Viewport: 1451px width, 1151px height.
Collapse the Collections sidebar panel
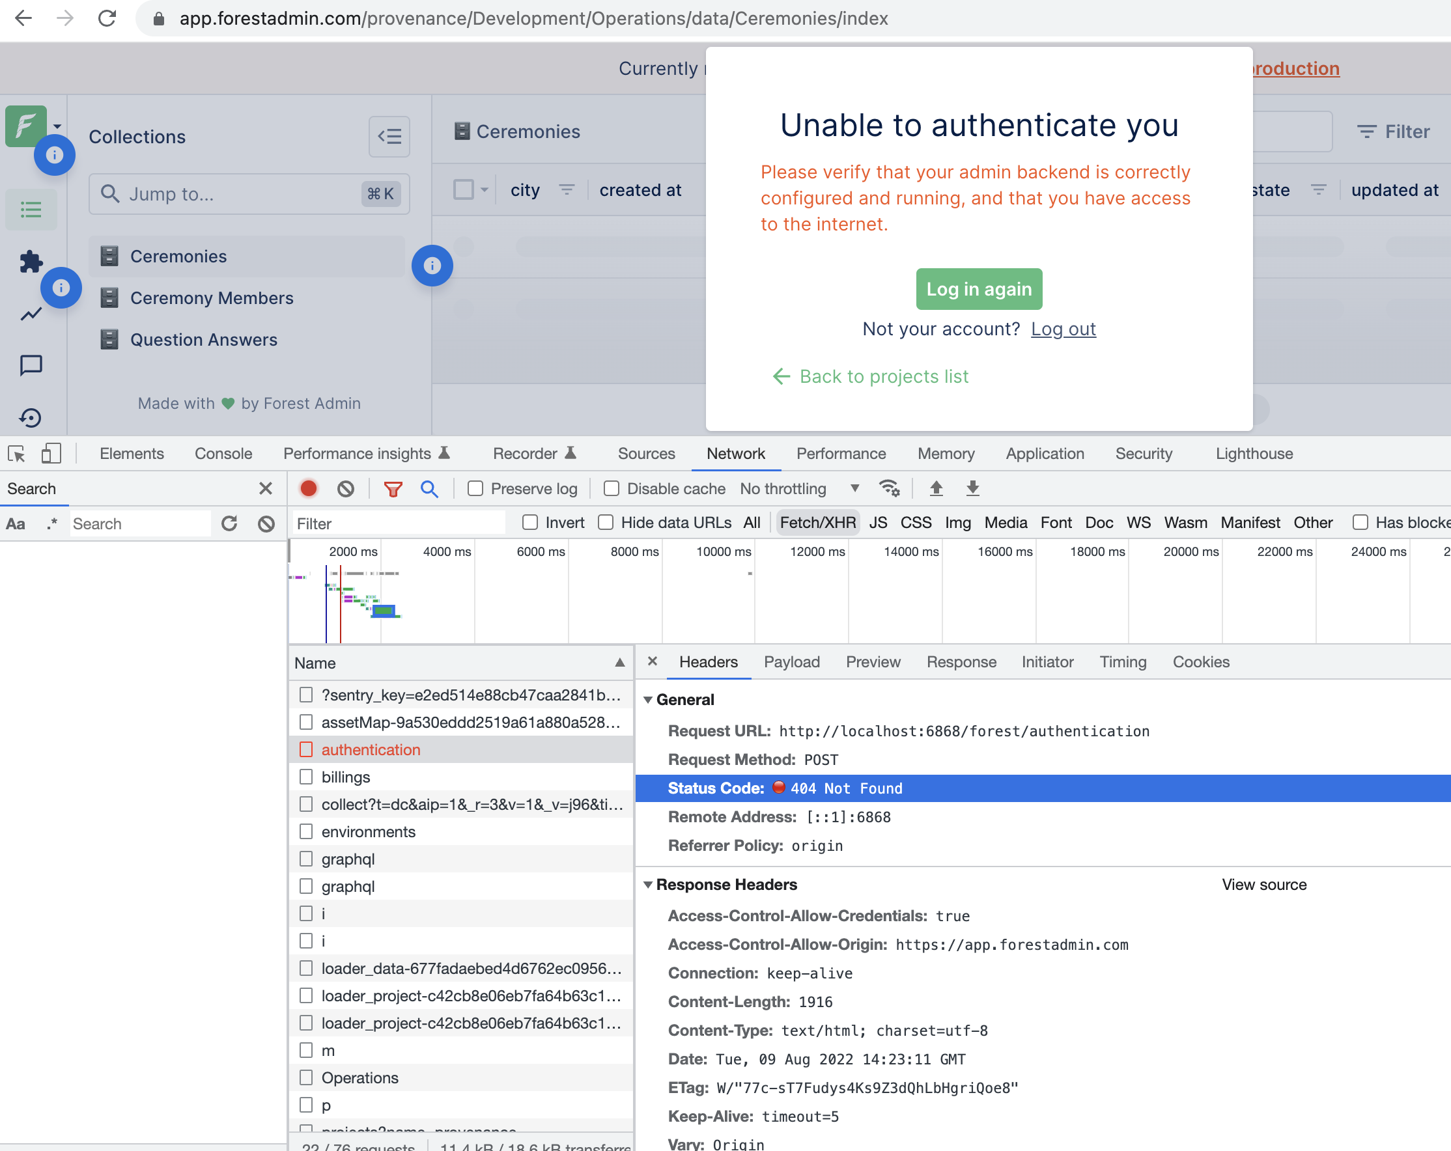click(389, 136)
